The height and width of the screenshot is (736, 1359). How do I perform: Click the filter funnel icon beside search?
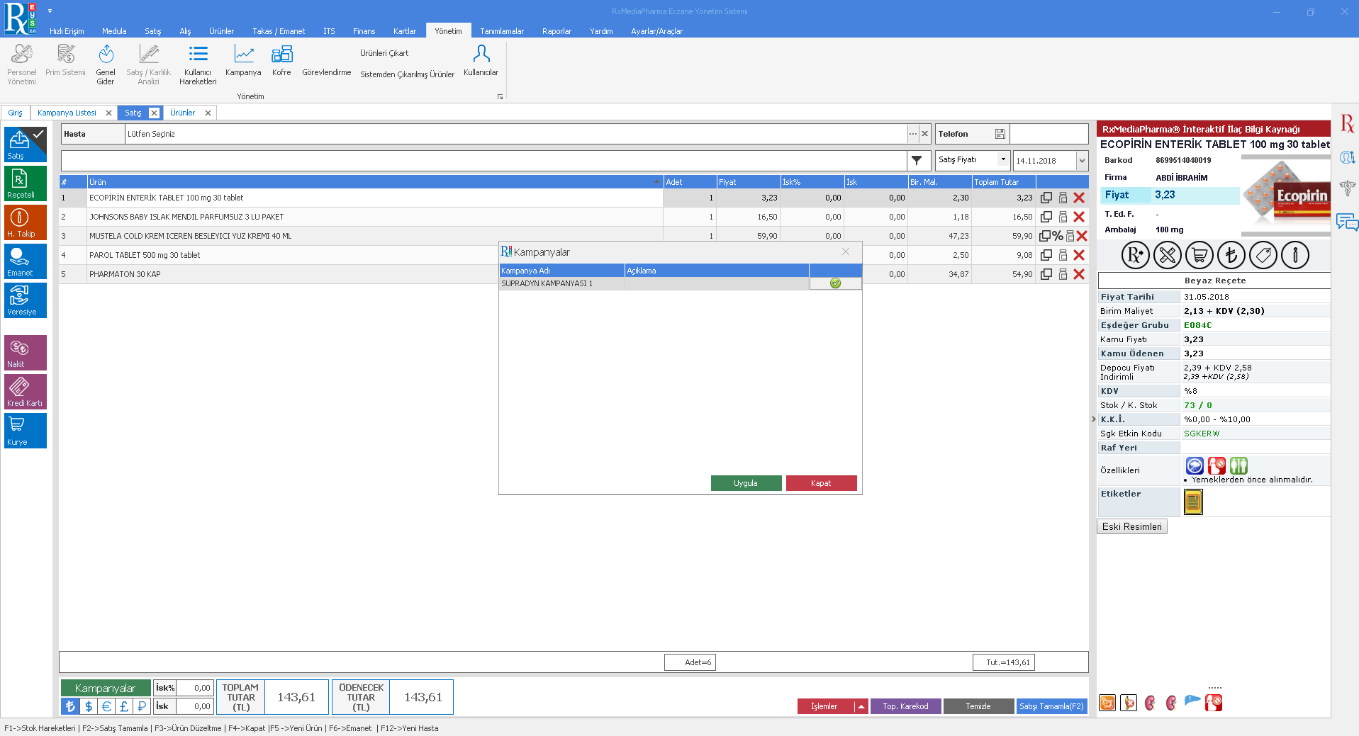917,161
